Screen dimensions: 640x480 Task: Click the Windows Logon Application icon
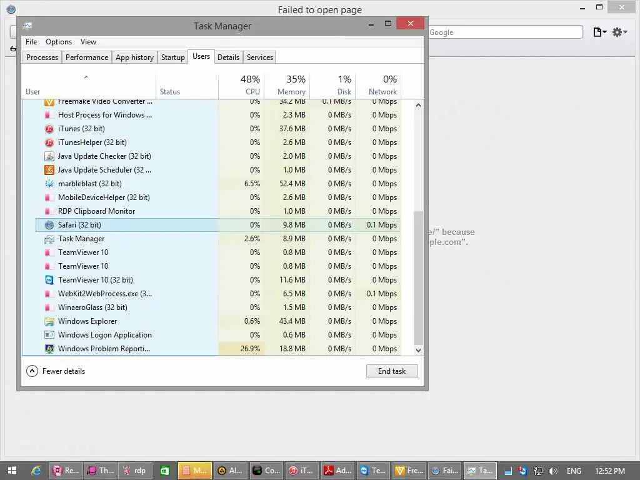(x=49, y=335)
